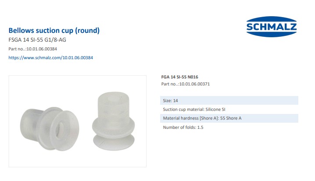Click the Number of folds: 1.5 row
The width and height of the screenshot is (315, 181).
click(229, 127)
